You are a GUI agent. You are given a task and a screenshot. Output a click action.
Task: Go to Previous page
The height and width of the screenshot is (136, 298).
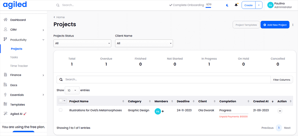[267, 128]
